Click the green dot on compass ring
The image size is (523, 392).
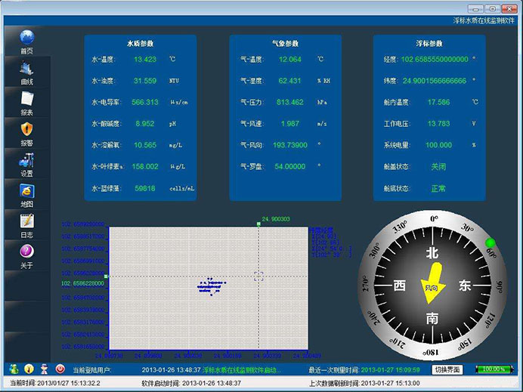pos(490,242)
